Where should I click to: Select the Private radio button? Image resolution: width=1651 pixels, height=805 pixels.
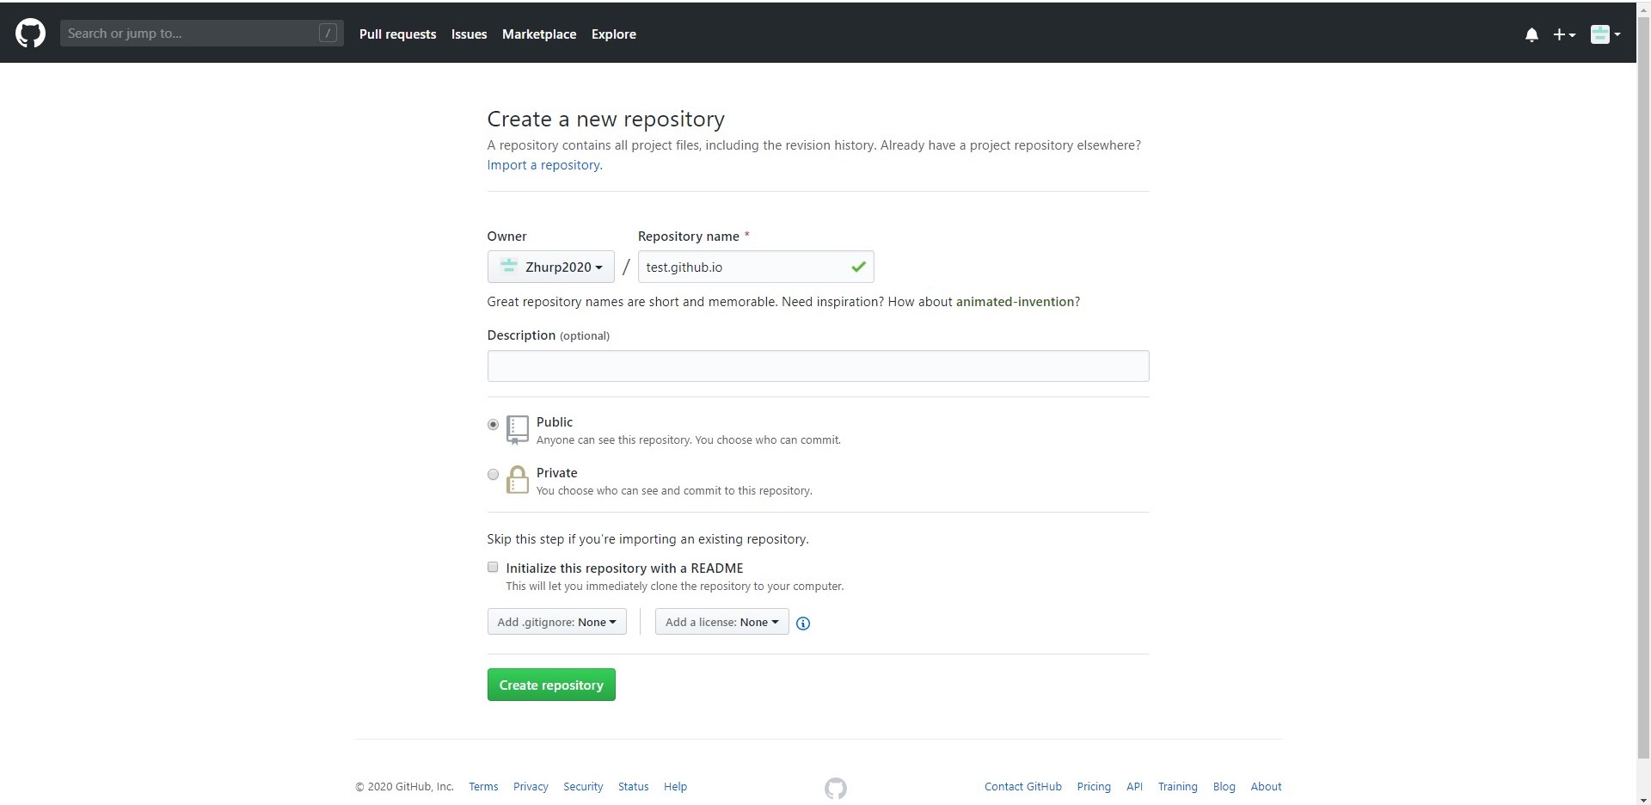point(493,474)
